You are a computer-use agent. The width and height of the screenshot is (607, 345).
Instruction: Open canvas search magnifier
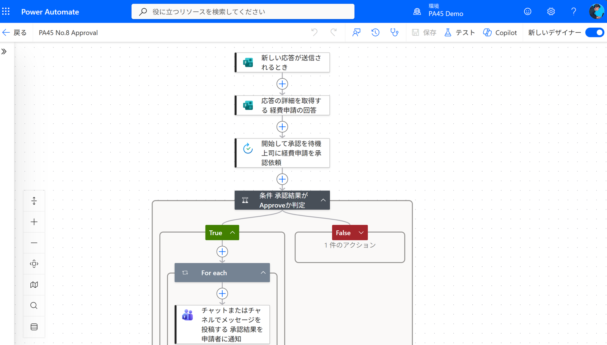[x=34, y=306]
